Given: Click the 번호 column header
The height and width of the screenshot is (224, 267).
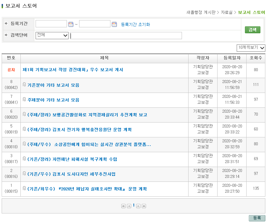Looking at the screenshot, I should [11, 58].
